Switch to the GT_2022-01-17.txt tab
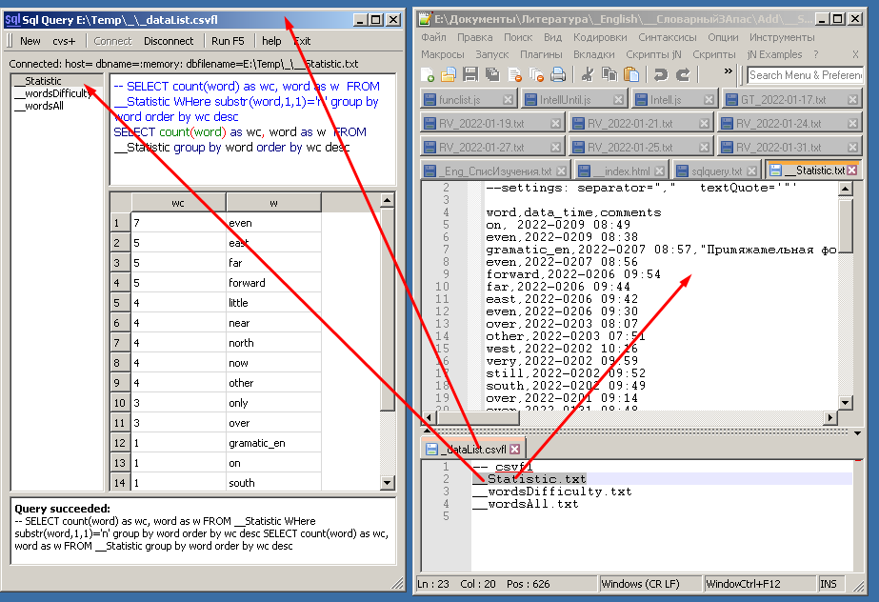The image size is (879, 602). point(791,100)
